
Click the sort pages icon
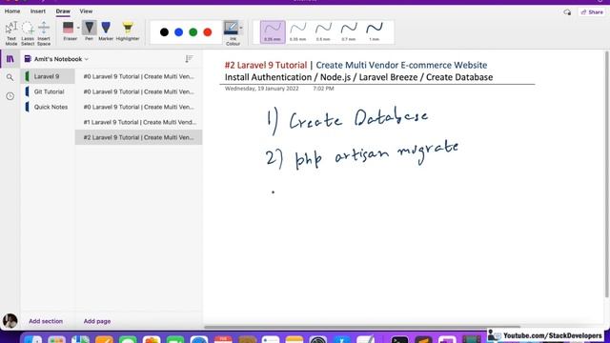tap(189, 59)
